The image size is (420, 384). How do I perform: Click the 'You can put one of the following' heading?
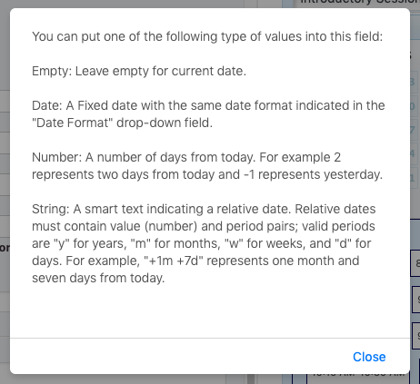207,36
